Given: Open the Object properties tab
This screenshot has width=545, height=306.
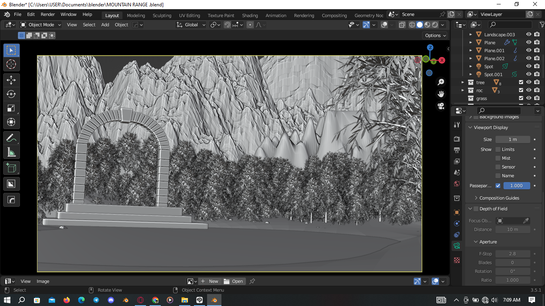Looking at the screenshot, I should point(457,212).
